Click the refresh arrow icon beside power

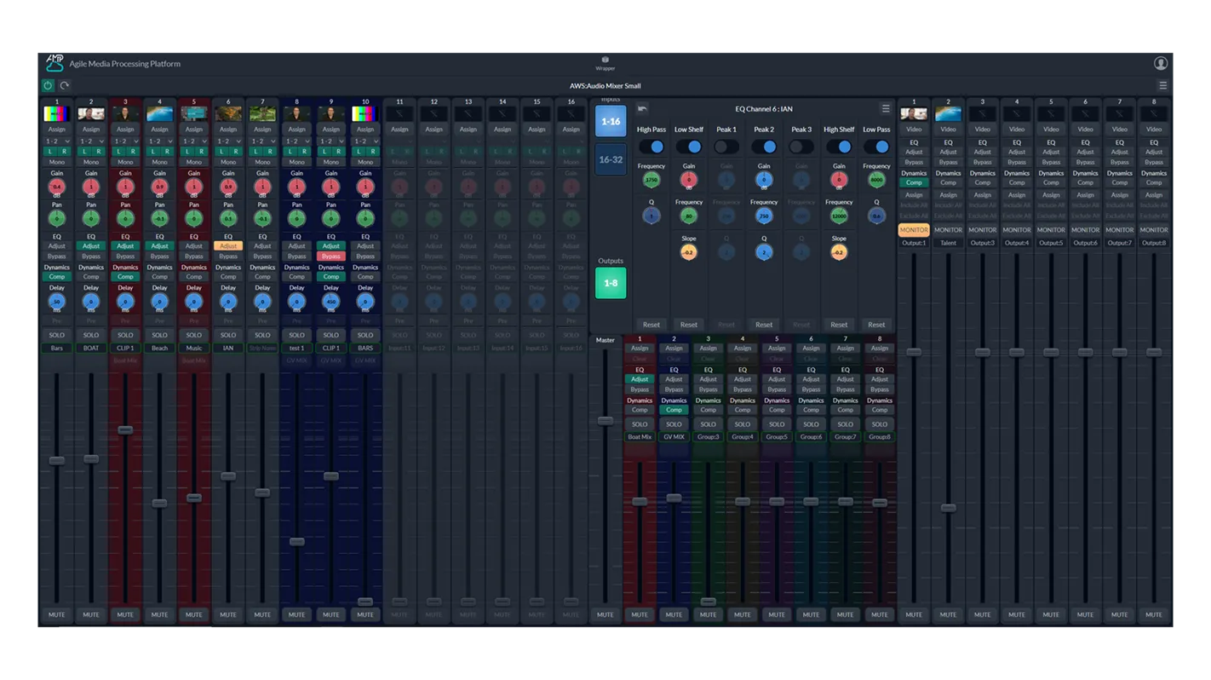coord(64,85)
